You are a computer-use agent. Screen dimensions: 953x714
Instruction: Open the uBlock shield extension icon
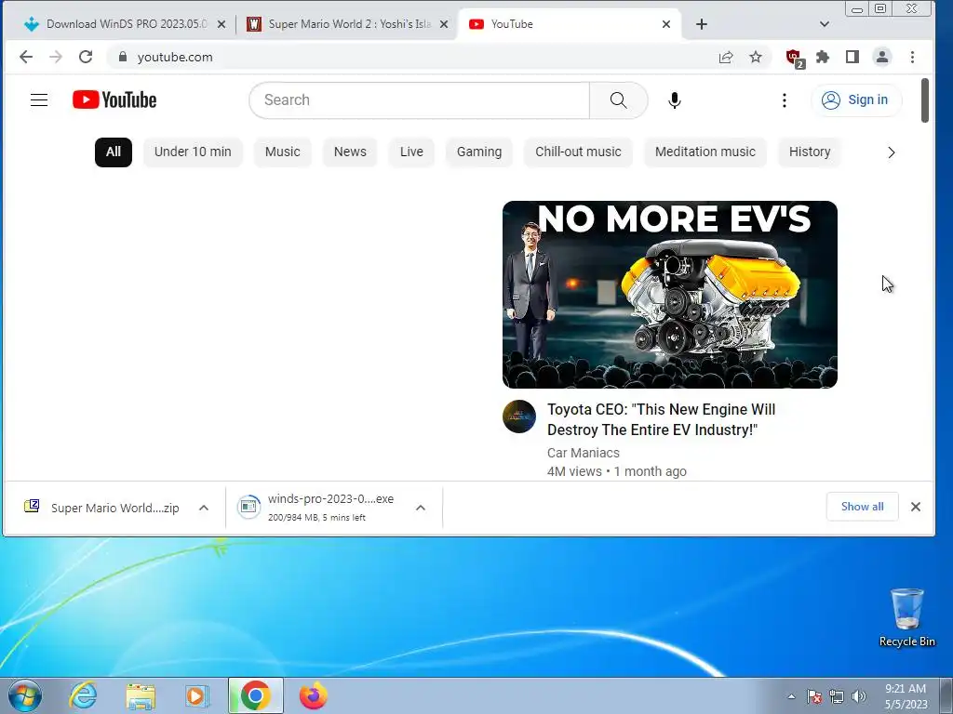coord(795,59)
